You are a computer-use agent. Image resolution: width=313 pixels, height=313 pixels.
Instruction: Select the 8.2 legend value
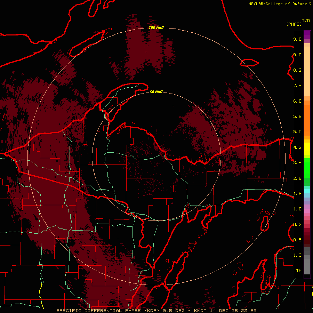pos(297,70)
